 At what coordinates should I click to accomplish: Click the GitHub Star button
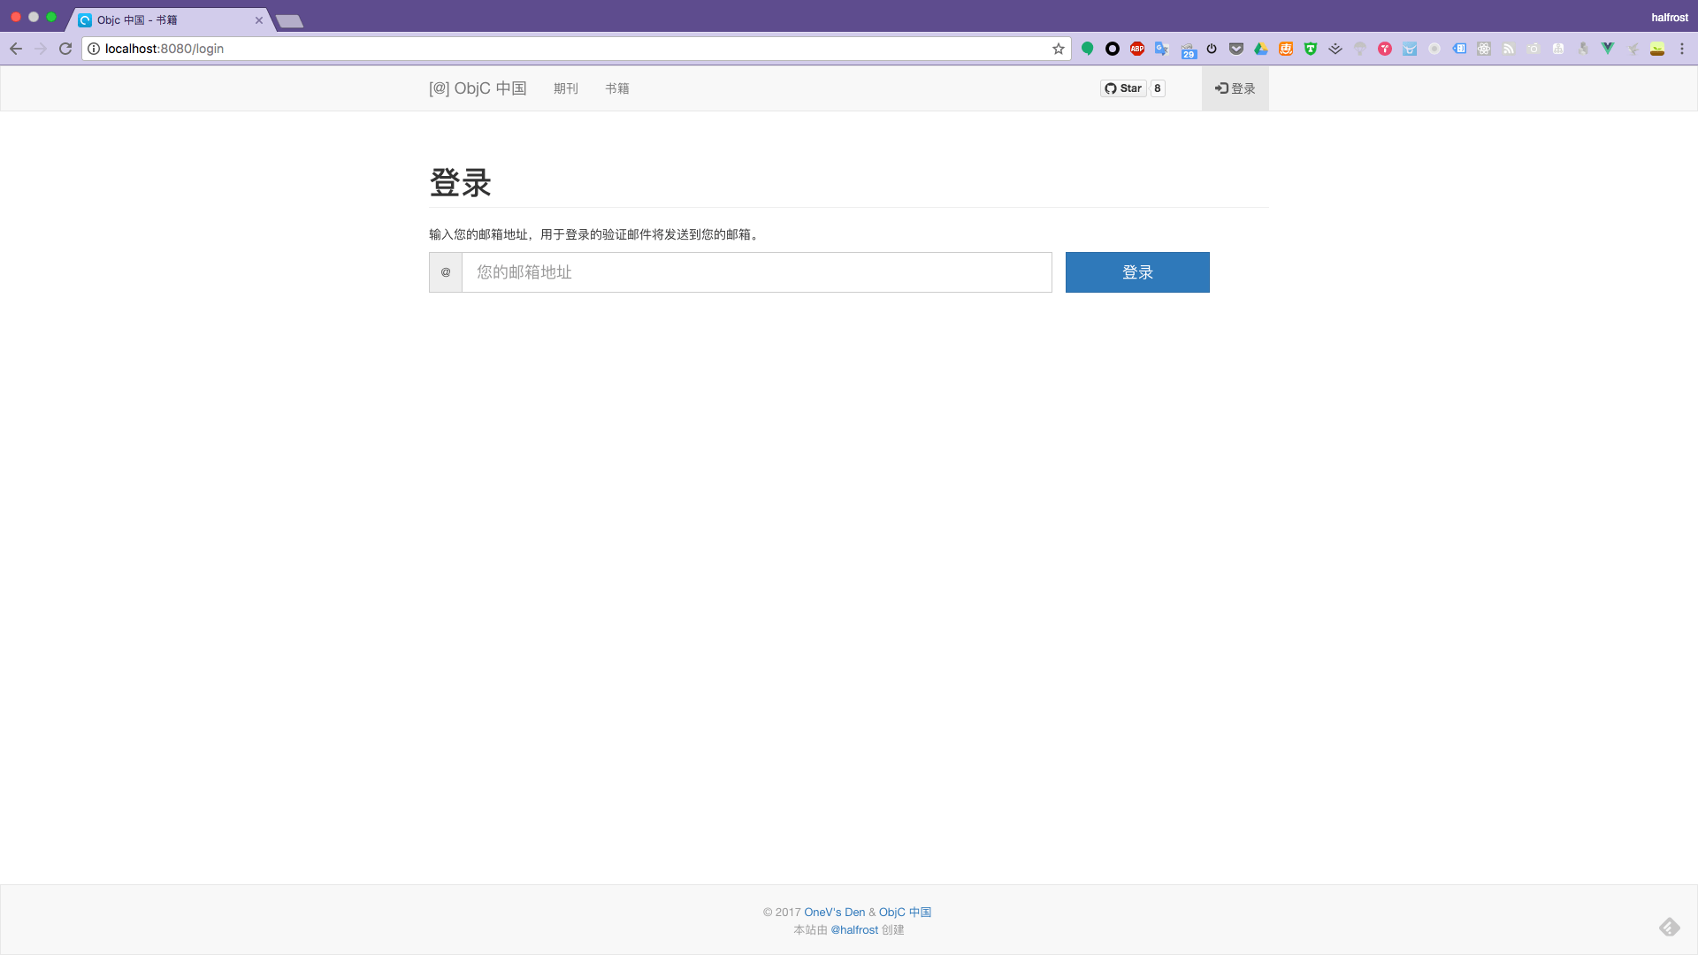coord(1123,88)
